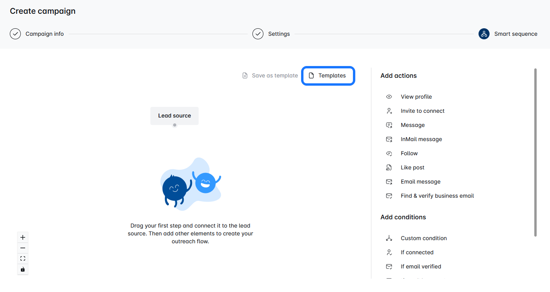
Task: Select the Invite to connect icon
Action: click(389, 111)
